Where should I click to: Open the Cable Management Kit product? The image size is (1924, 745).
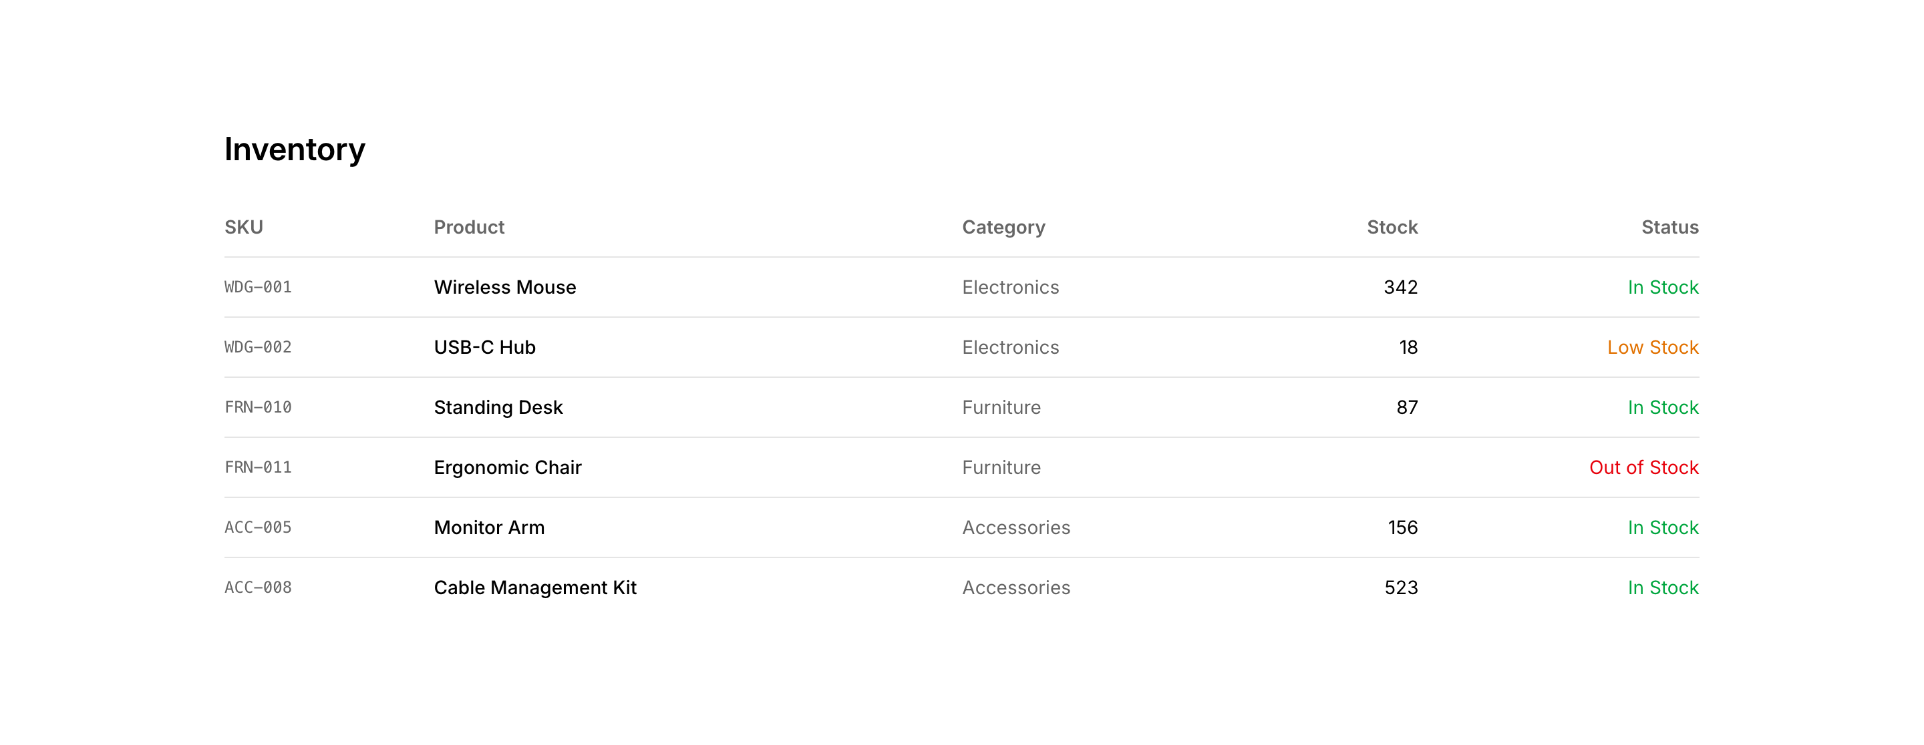click(534, 587)
